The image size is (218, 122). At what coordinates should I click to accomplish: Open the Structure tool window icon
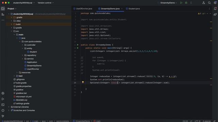[3, 14]
